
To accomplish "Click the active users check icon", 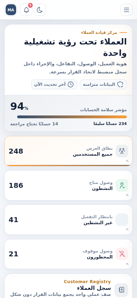I will click(x=122, y=185).
